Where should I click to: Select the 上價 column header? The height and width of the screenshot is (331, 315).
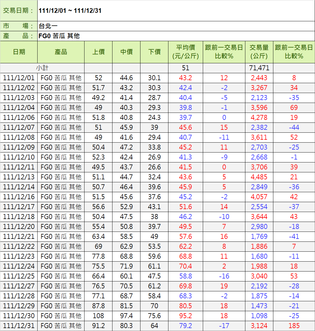[98, 52]
